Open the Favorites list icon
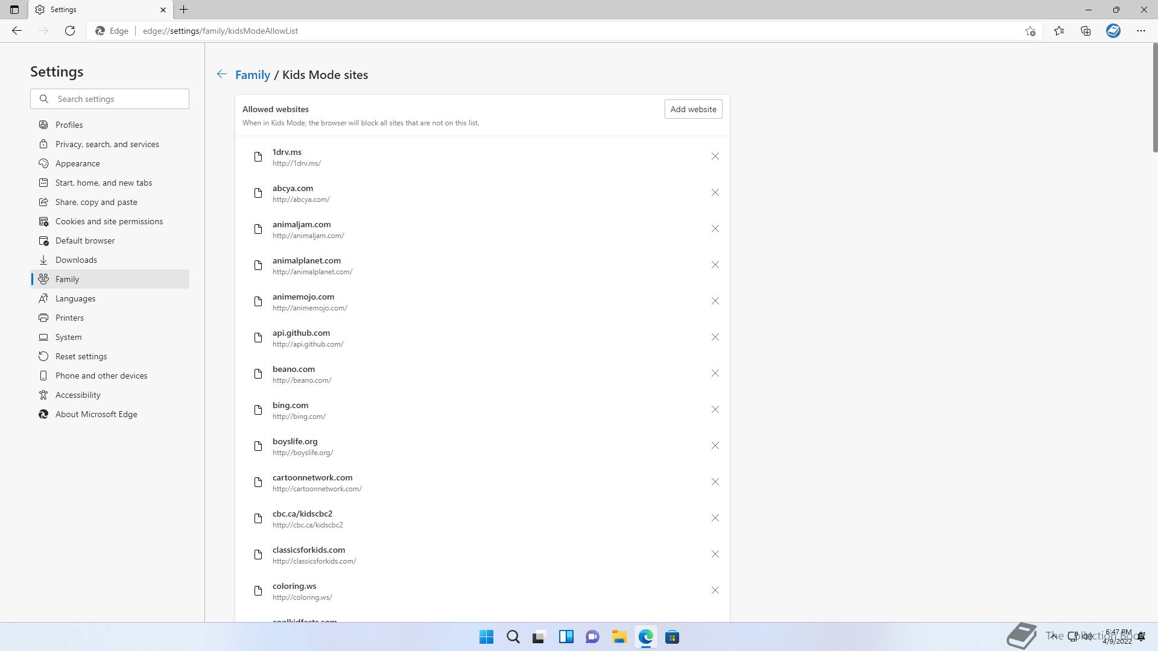Image resolution: width=1158 pixels, height=651 pixels. 1059,31
